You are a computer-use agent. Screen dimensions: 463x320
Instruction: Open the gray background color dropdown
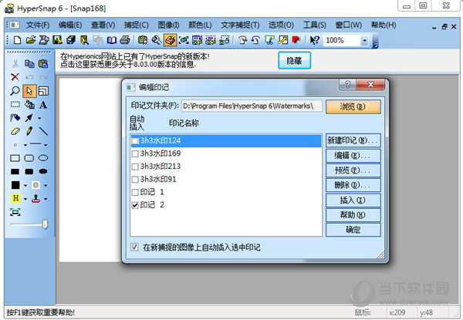[46, 186]
